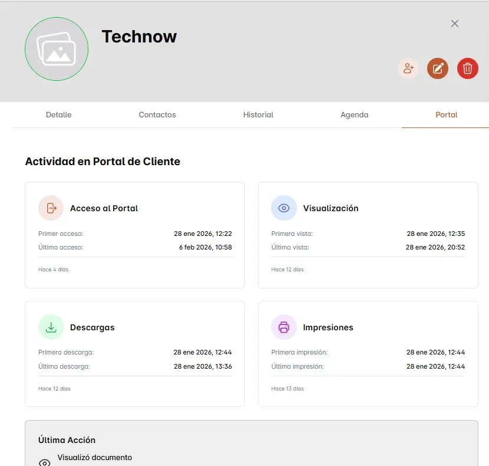Select the Portal tab

(446, 114)
